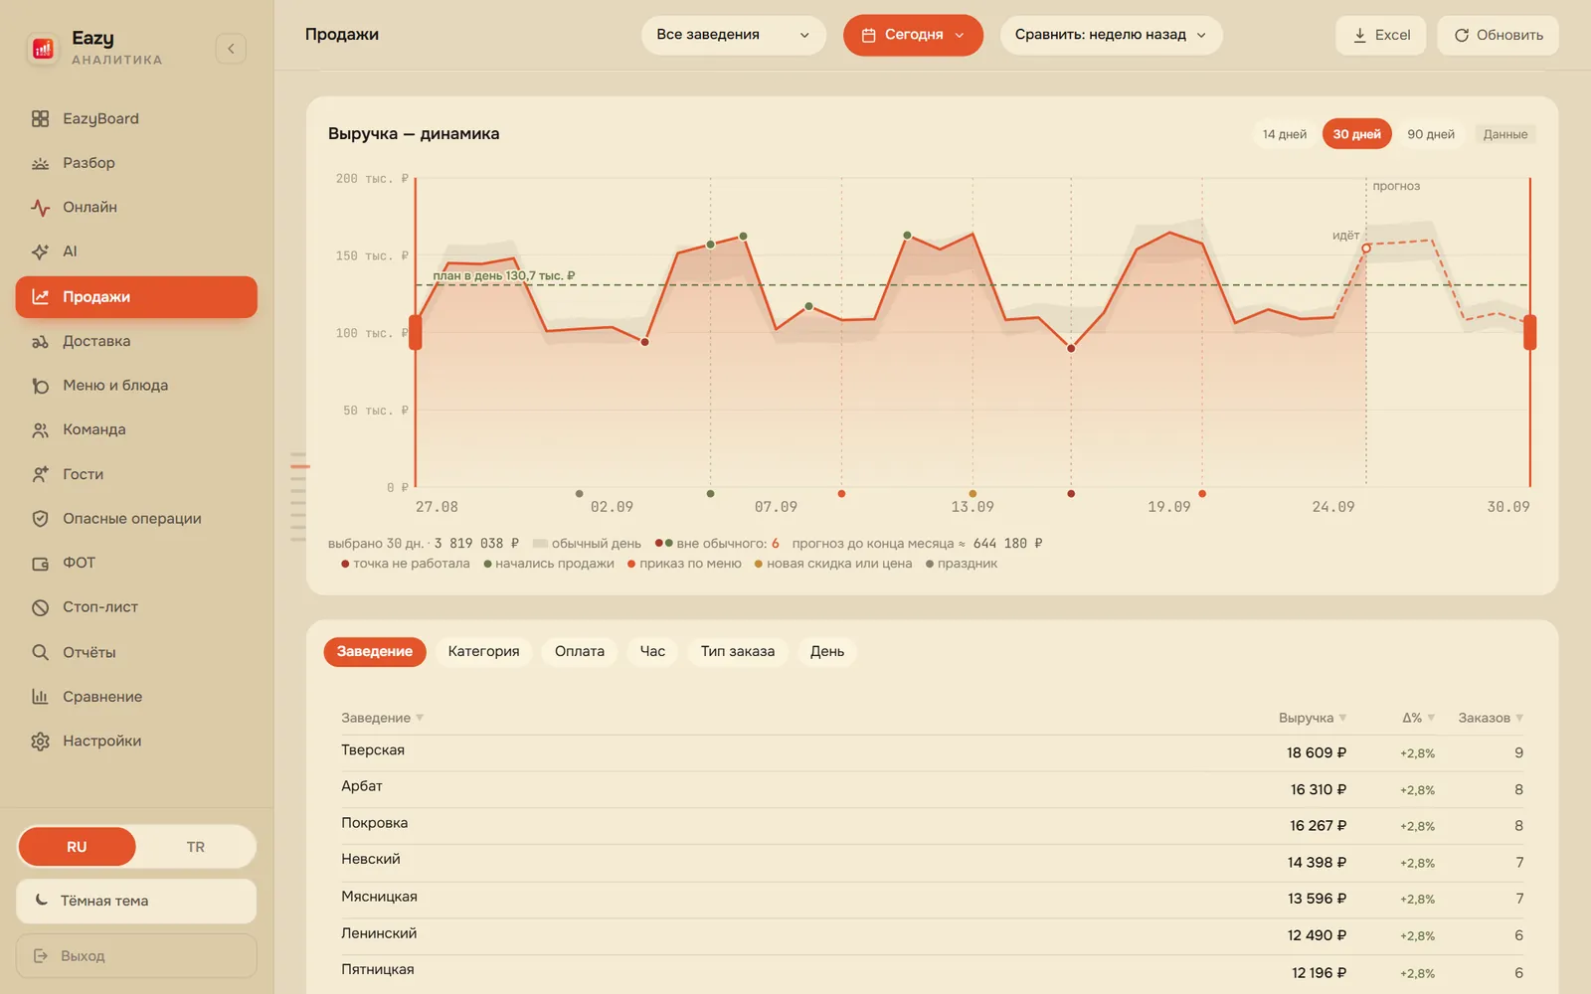Open the AI sparkle icon
This screenshot has width=1591, height=994.
pyautogui.click(x=40, y=251)
